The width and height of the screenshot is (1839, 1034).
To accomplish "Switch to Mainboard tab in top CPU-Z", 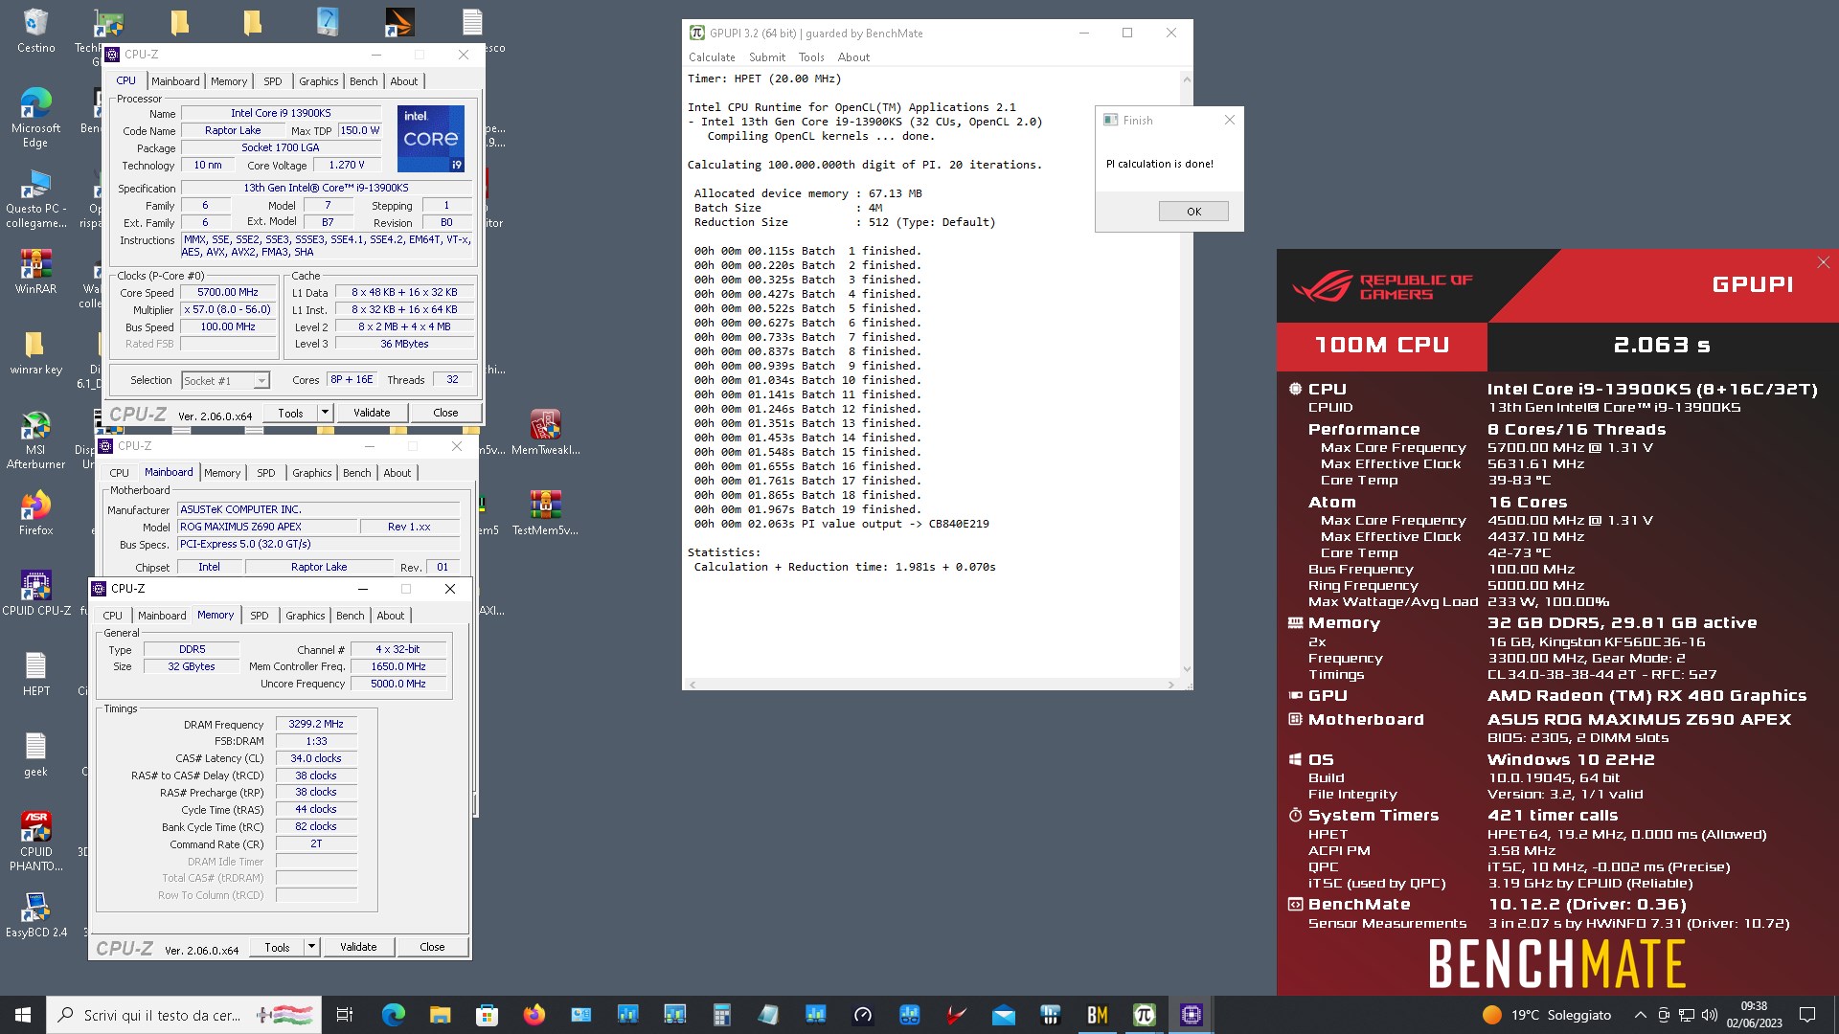I will coord(175,81).
